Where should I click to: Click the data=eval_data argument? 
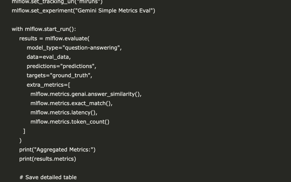click(48, 57)
